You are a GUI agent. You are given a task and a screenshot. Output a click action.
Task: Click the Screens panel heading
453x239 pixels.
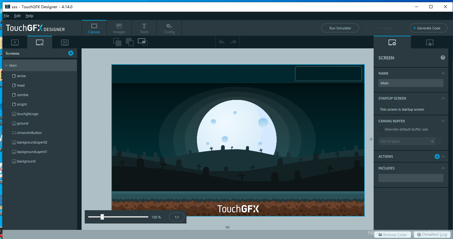click(12, 53)
